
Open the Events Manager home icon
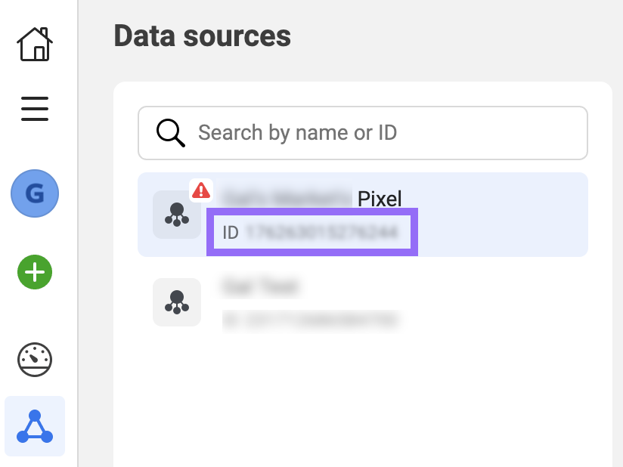point(35,45)
